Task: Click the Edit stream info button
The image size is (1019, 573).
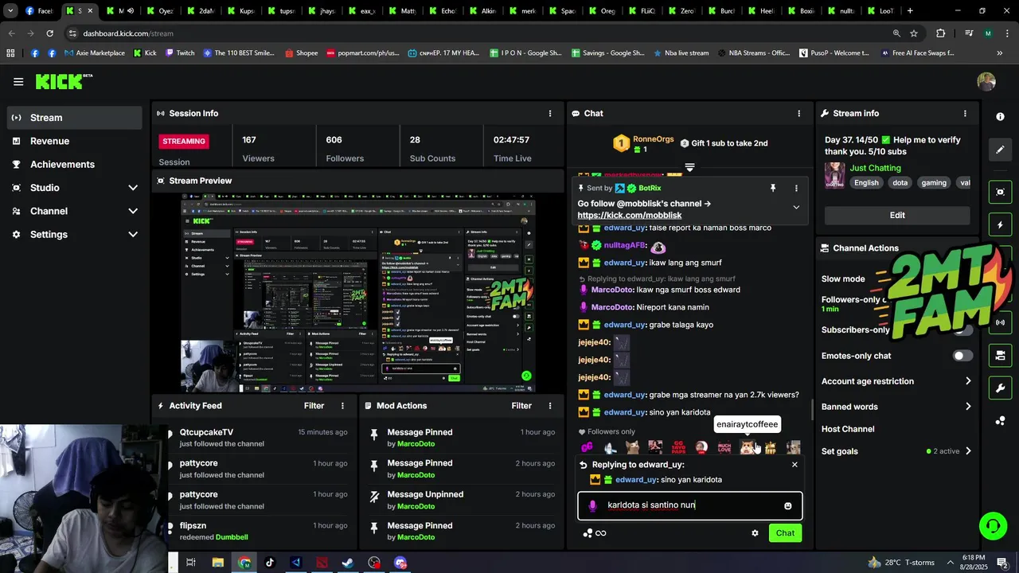Action: tap(897, 215)
